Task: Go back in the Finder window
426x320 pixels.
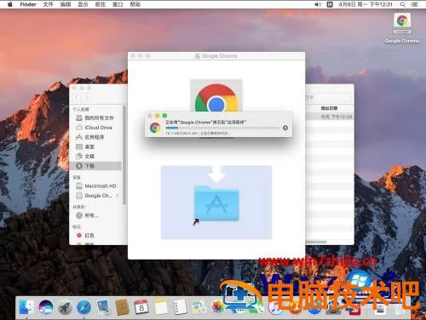Action: (x=77, y=98)
